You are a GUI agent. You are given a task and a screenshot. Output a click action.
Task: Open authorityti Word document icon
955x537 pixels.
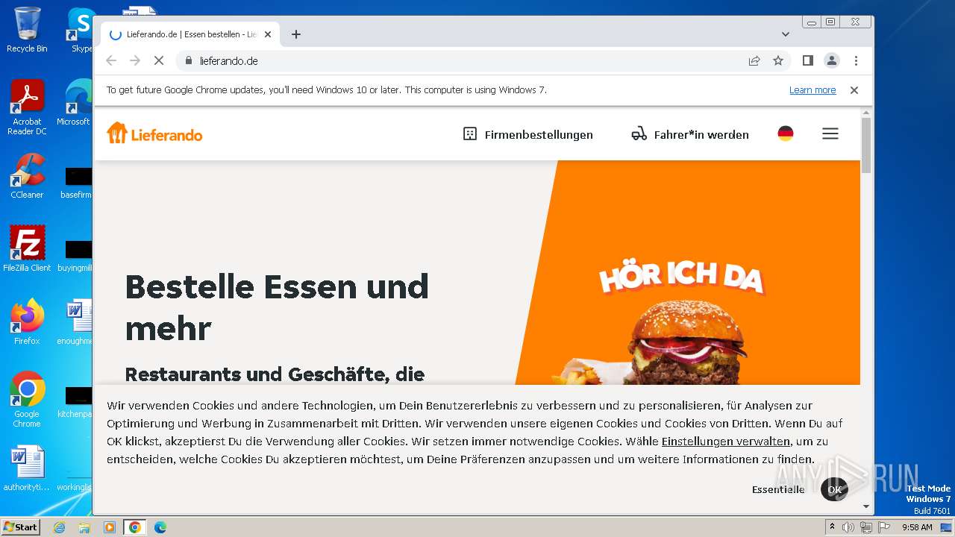point(27,468)
